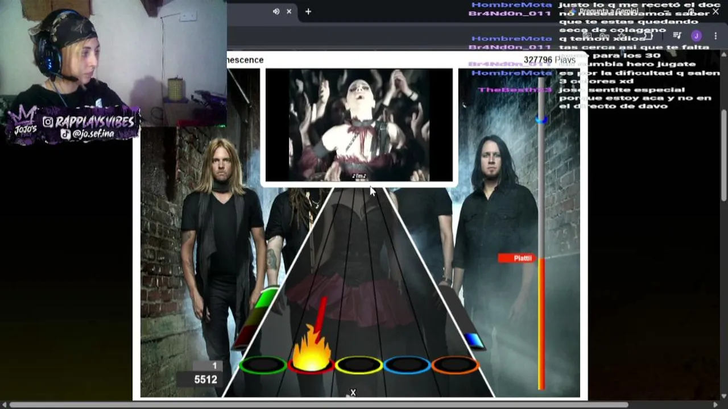Screen dimensions: 728x409
Task: Open the J profile avatar menu
Action: pyautogui.click(x=697, y=36)
